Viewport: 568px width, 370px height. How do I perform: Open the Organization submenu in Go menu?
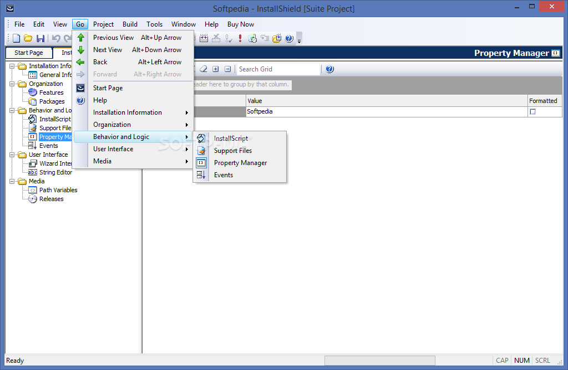[133, 125]
